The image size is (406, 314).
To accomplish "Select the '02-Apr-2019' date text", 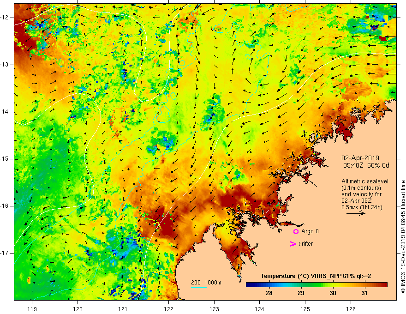I will (360, 158).
